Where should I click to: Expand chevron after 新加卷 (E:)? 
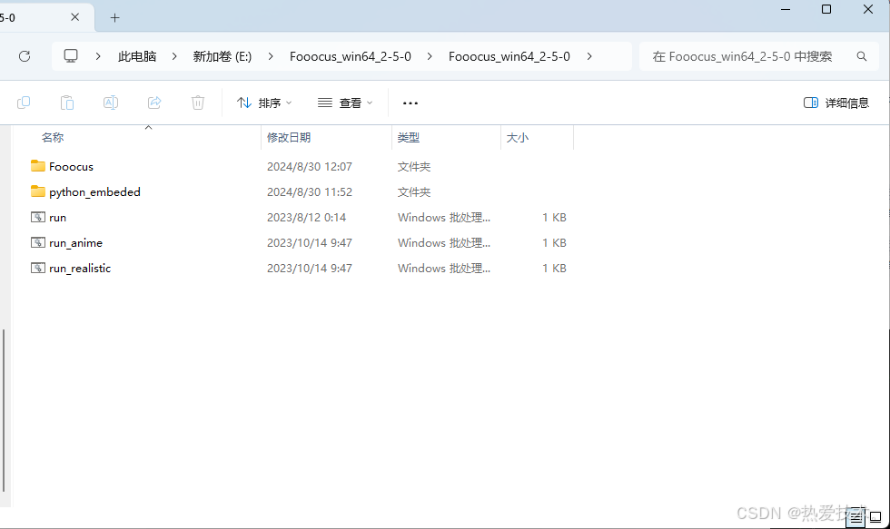tap(271, 56)
